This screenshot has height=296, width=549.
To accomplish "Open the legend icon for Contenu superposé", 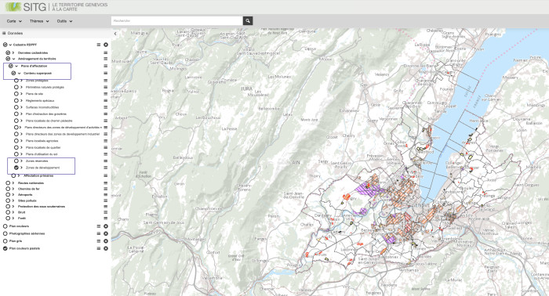I will click(x=106, y=73).
